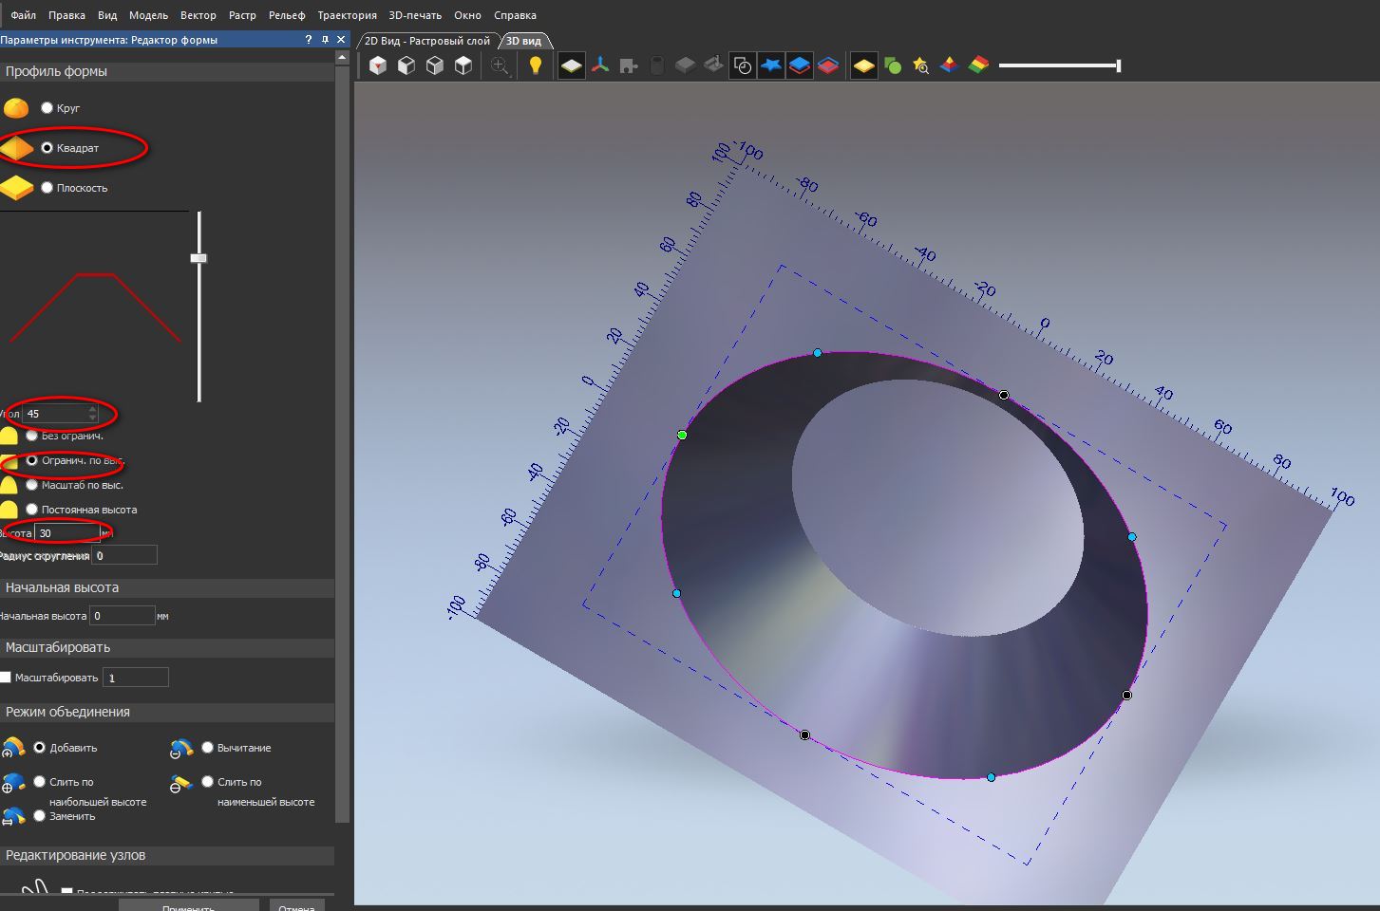Click the Угол spinner arrows
Image resolution: width=1380 pixels, height=911 pixels.
(92, 414)
